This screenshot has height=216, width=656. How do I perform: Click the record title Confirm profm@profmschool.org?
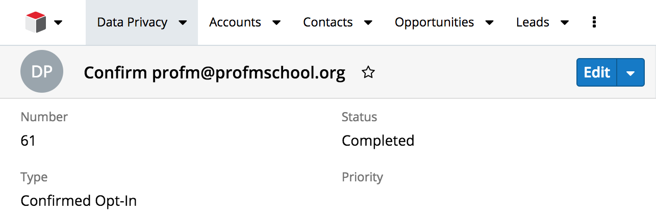click(x=214, y=73)
